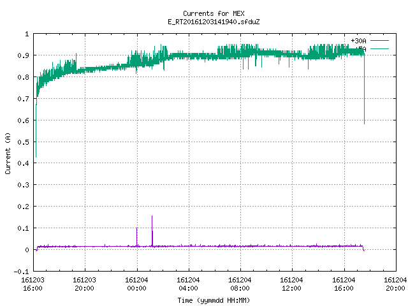
Task: Click the x-axis label '161204 04:00'
Action: [x=188, y=284]
